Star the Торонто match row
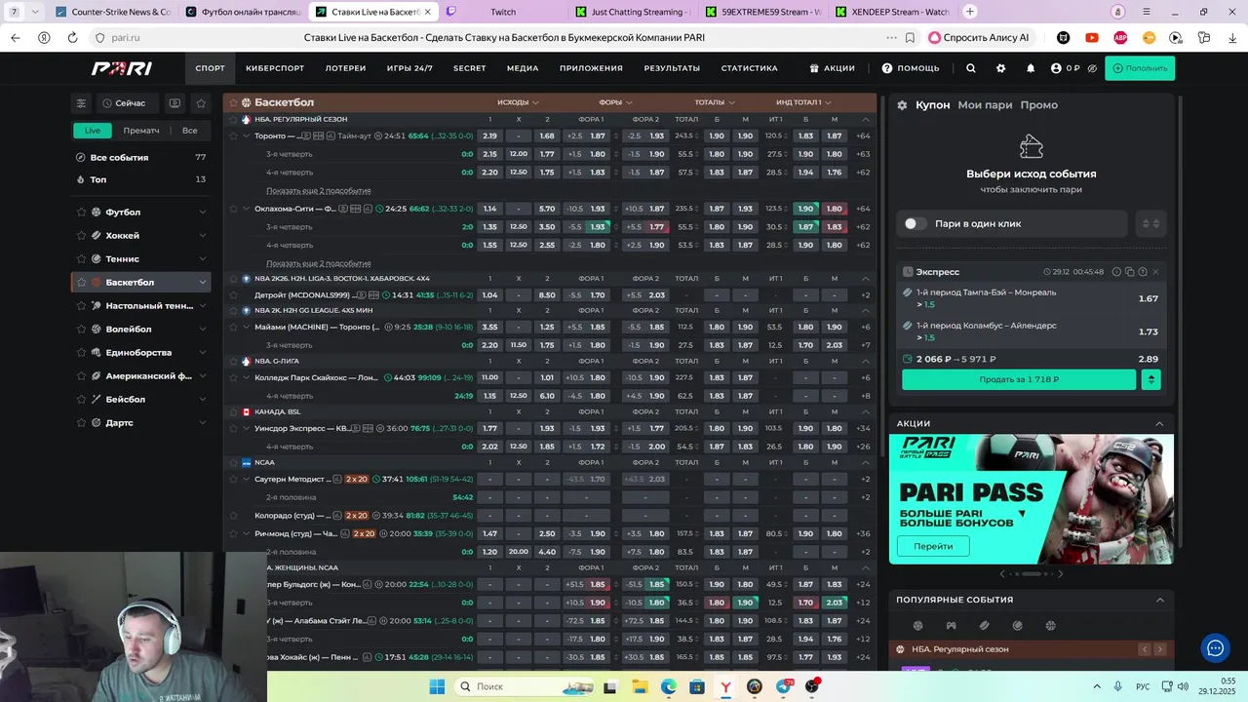The image size is (1248, 702). pos(233,136)
